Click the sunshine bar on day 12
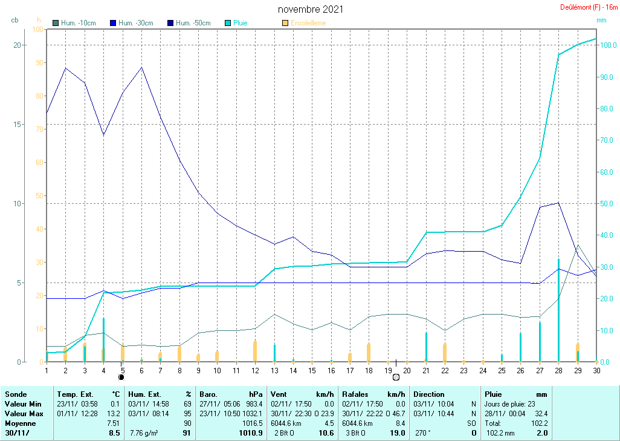The image size is (620, 441). tap(255, 351)
